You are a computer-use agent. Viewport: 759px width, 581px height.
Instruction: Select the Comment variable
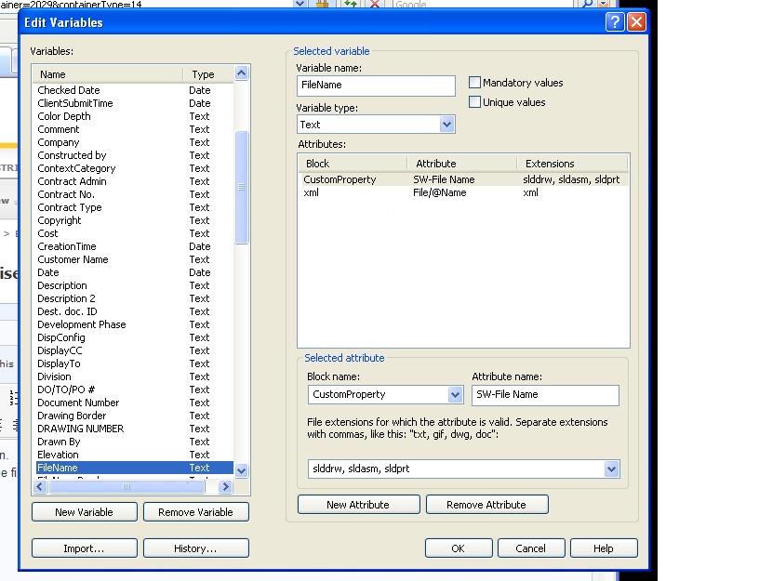tap(134, 129)
